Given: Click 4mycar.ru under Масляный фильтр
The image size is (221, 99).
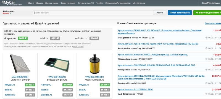Looking at the screenshot, I should point(84,85).
